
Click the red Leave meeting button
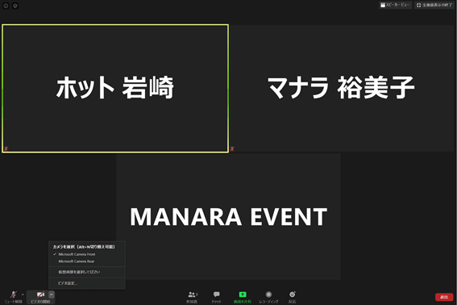[x=444, y=297]
